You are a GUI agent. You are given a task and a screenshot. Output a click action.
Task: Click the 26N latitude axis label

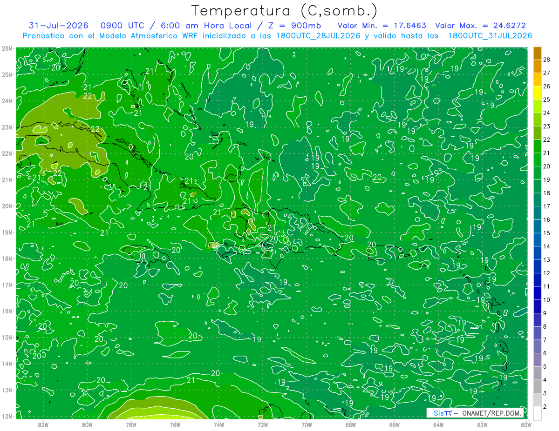pos(7,48)
